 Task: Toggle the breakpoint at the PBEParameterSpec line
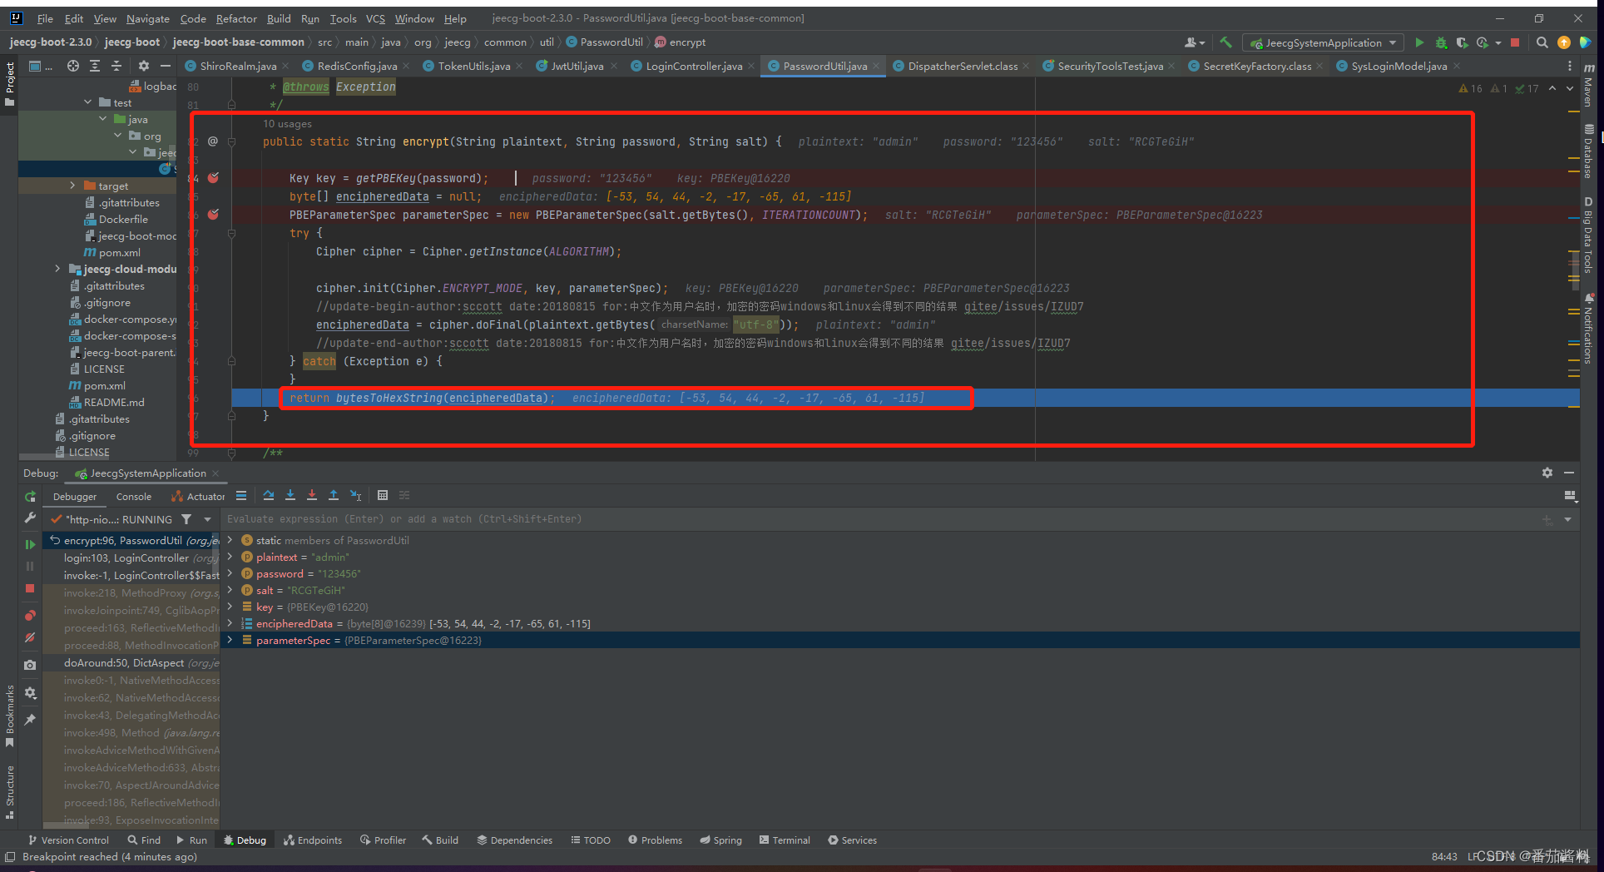click(x=213, y=215)
